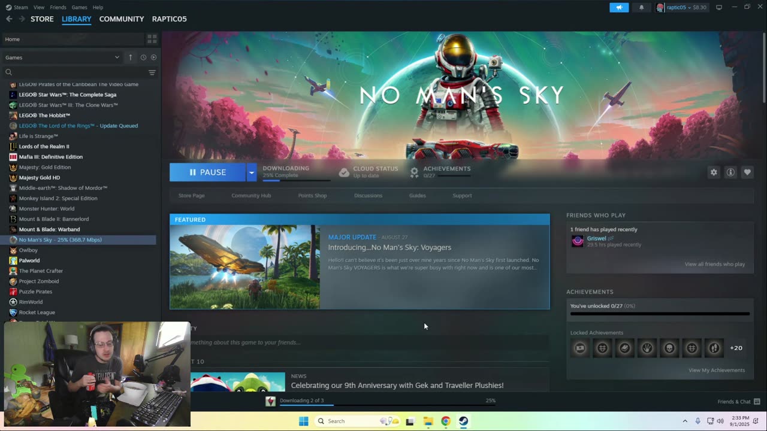The height and width of the screenshot is (431, 767).
Task: Toggle recent activity clock filter
Action: 143,57
